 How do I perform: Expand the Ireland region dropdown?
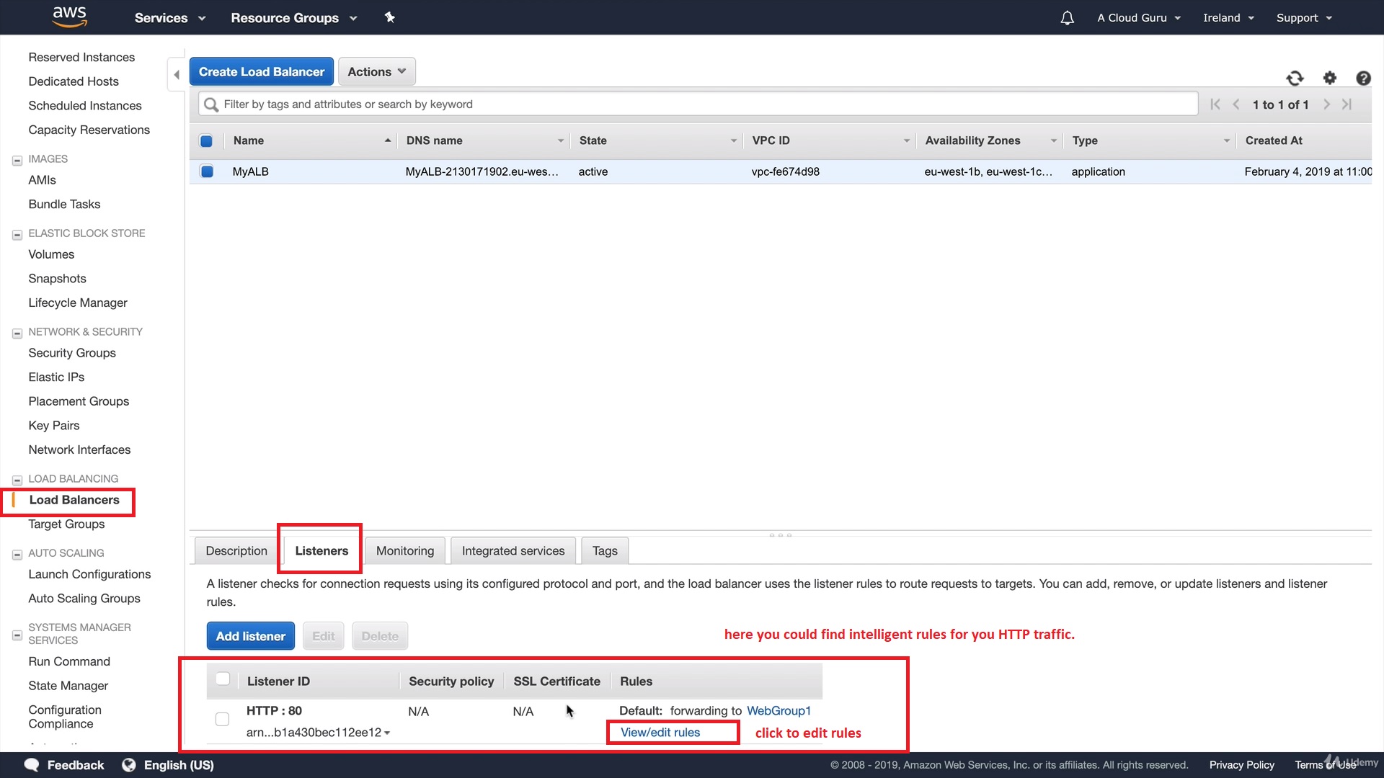coord(1228,18)
